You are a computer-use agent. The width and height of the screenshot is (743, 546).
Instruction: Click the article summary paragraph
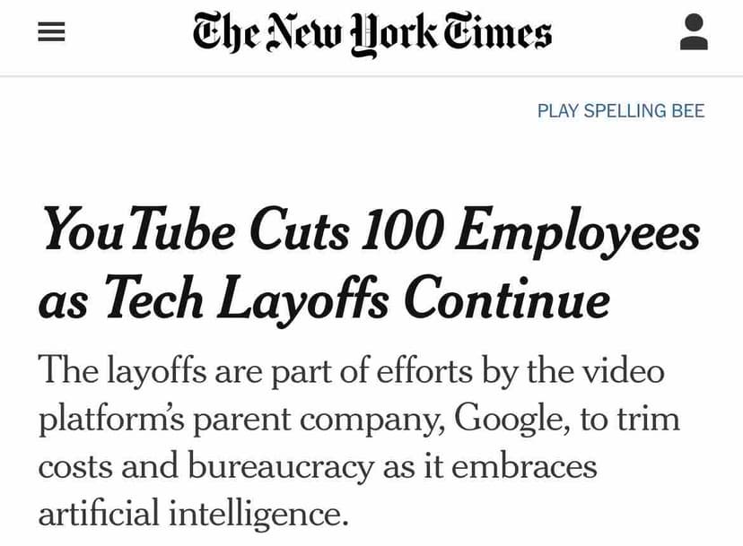tap(359, 442)
